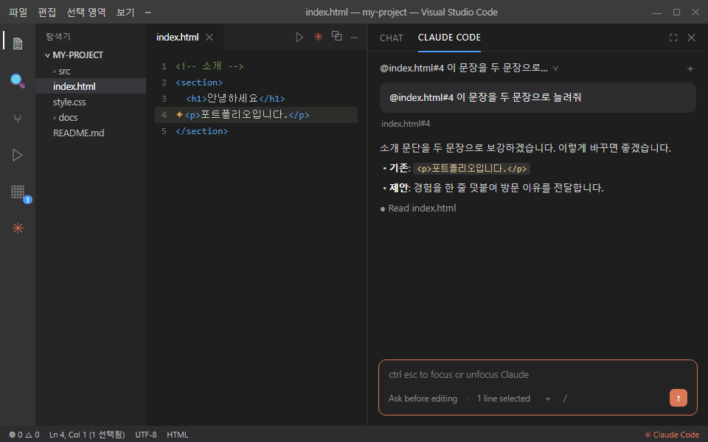This screenshot has height=442, width=708.
Task: Toggle the 1 line selected context
Action: [x=504, y=399]
